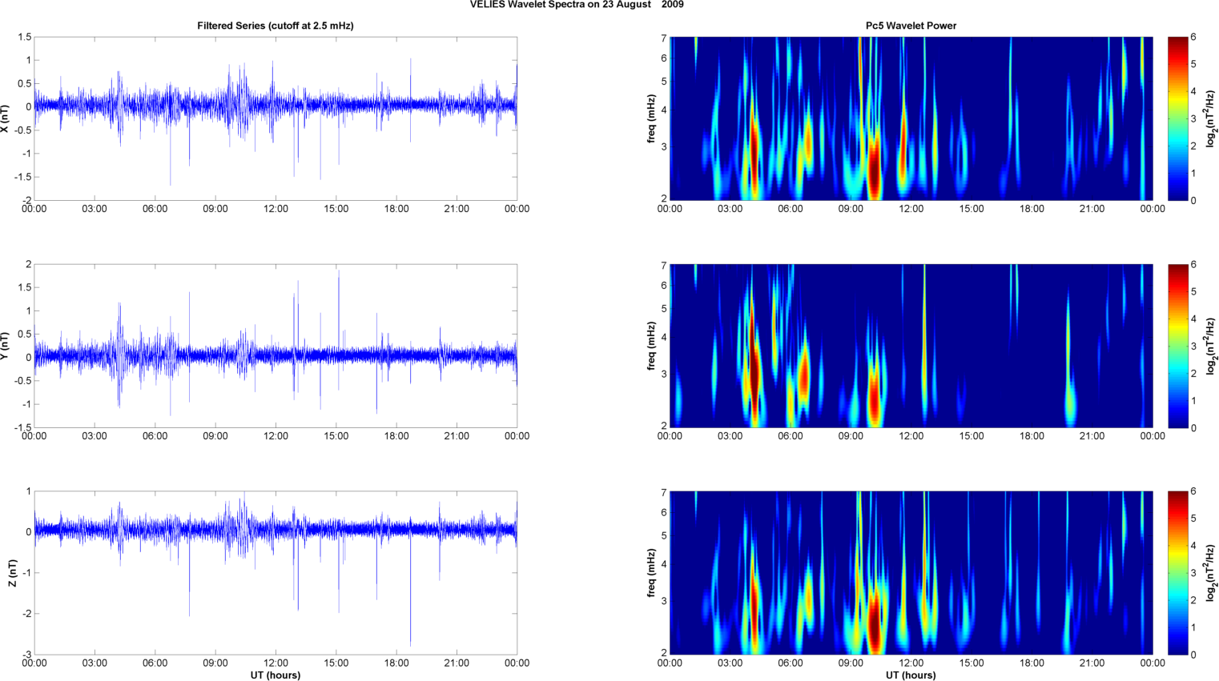Click inside the Z component filtered series plot
The image size is (1219, 681).
[x=276, y=573]
